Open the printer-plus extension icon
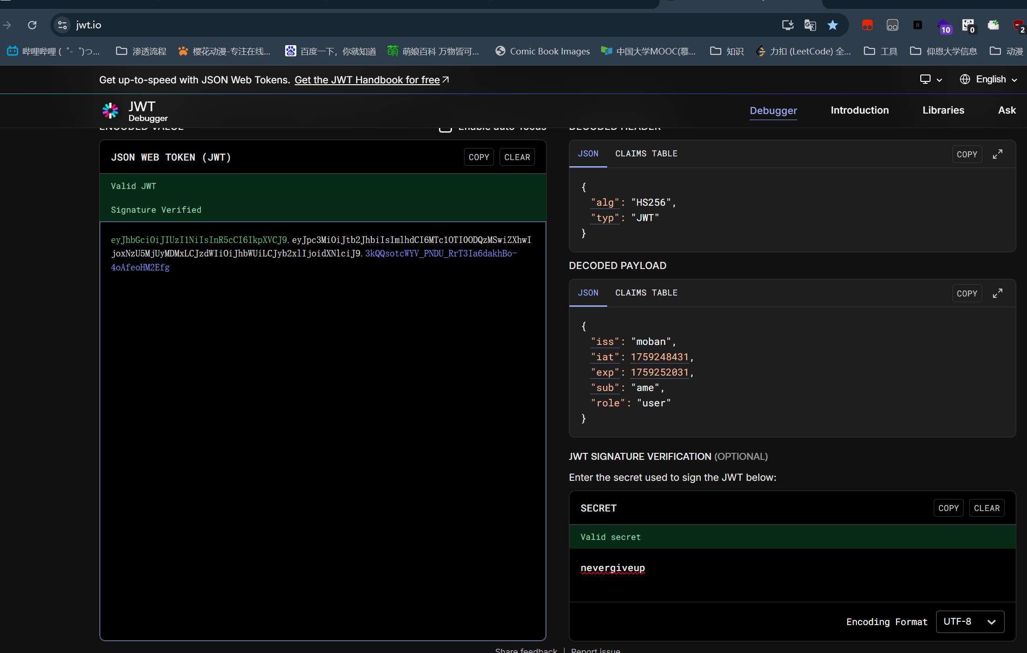Viewport: 1027px width, 653px height. point(993,25)
